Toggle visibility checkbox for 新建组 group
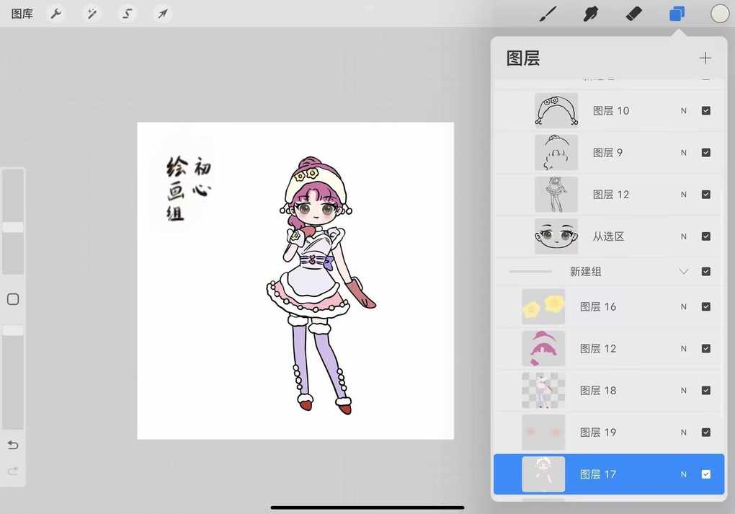This screenshot has width=735, height=514. 706,272
